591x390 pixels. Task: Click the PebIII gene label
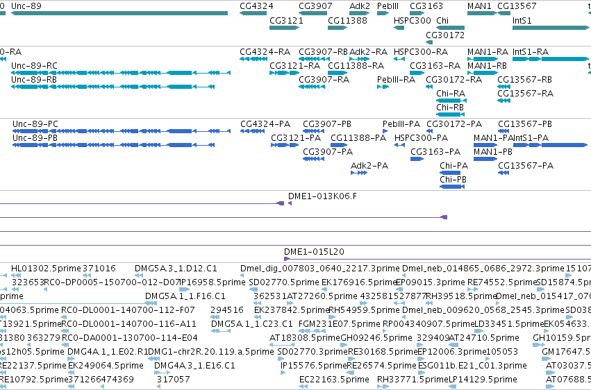click(x=388, y=6)
